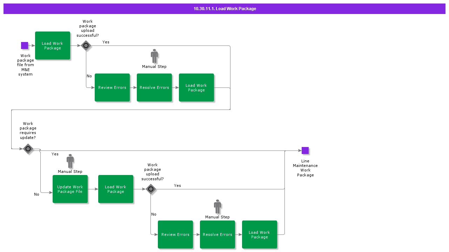Select the topmost Load Work Package task
The width and height of the screenshot is (449, 252).
click(x=53, y=45)
